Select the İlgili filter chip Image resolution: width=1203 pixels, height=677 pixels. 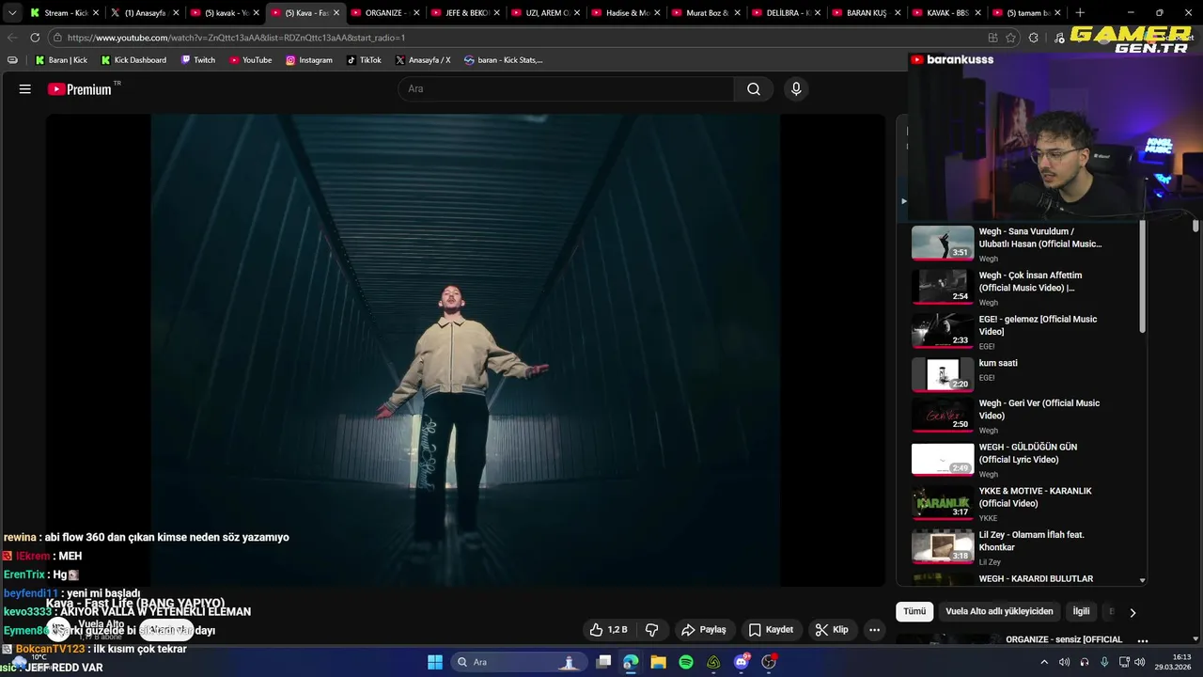pos(1082,611)
